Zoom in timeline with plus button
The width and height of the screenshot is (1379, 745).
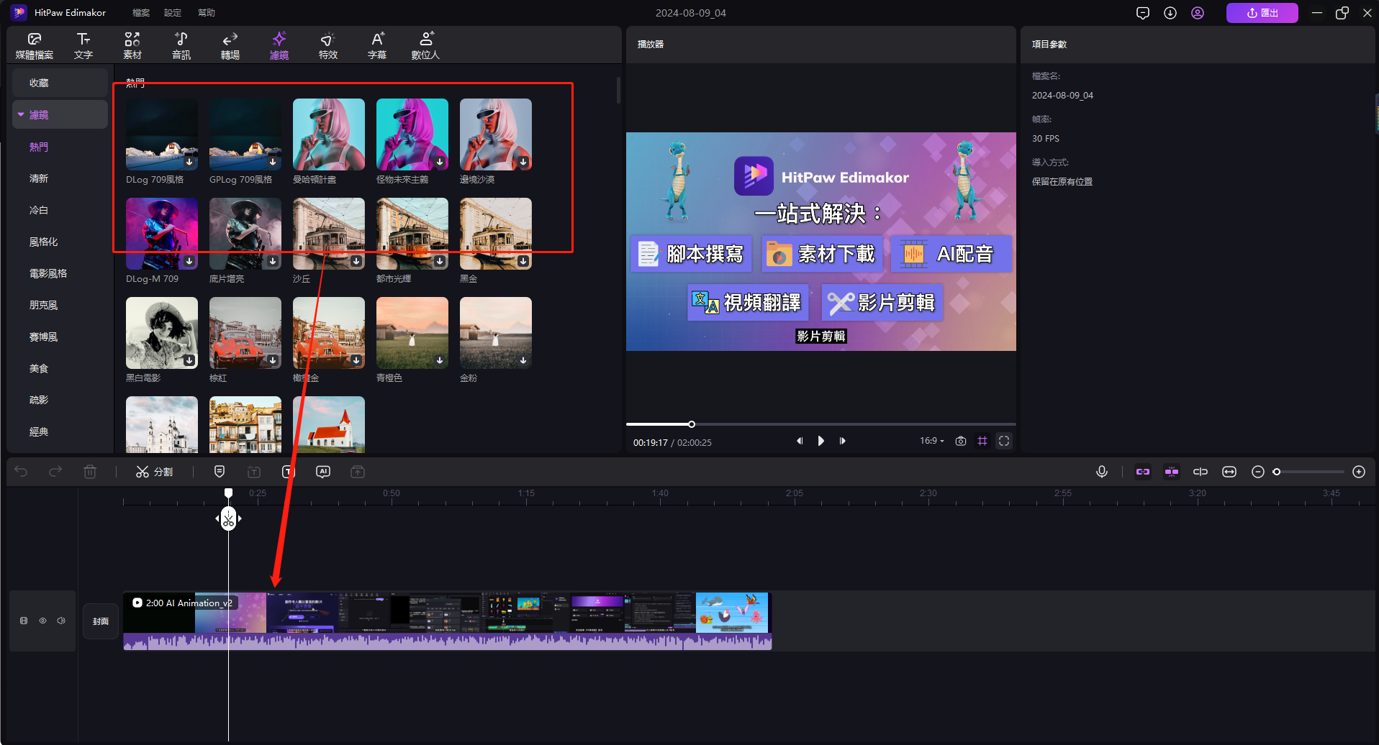[1359, 472]
